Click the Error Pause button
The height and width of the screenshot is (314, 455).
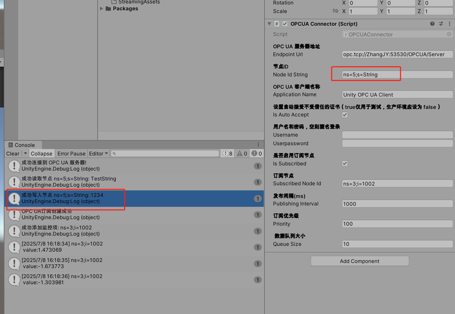pyautogui.click(x=71, y=153)
